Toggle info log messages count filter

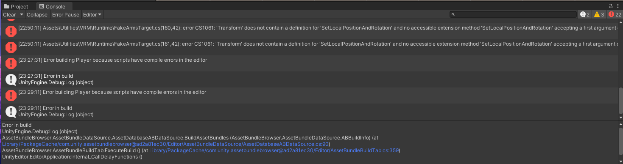click(585, 14)
